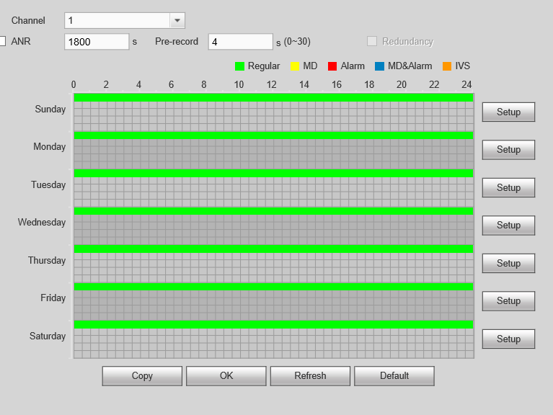
Task: Select the blue MD&Alarm record type swatch
Action: tap(379, 66)
